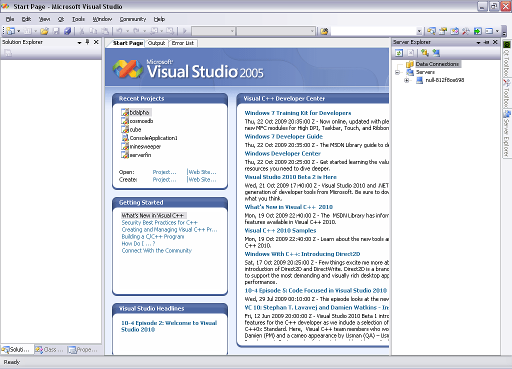Click Visual Studio 2010 Beta 2 is Here
This screenshot has width=512, height=369.
tap(290, 177)
